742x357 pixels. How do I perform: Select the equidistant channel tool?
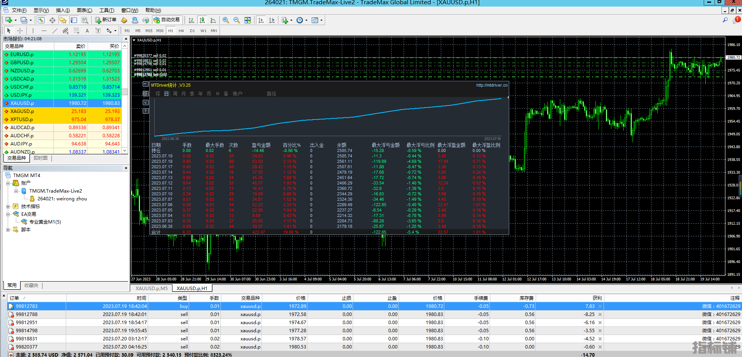(66, 31)
